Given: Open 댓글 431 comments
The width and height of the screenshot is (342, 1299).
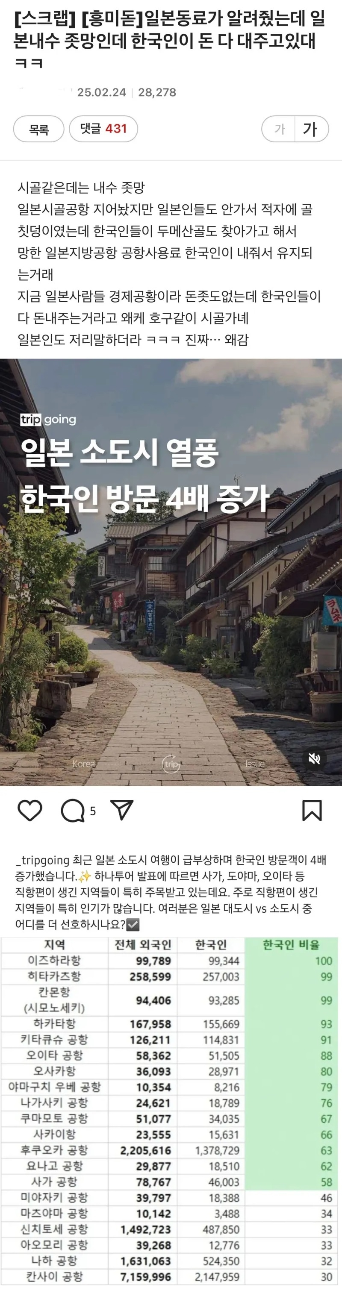Looking at the screenshot, I should (103, 129).
